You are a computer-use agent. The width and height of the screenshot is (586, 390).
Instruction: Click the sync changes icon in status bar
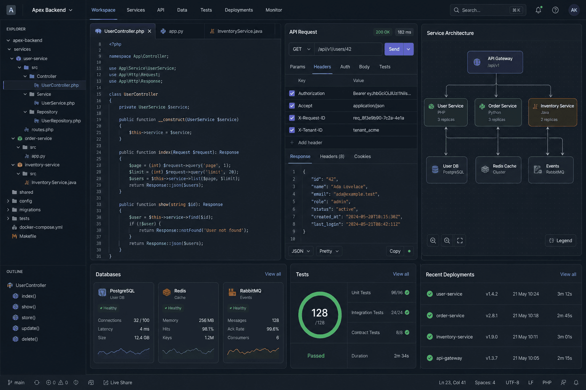coord(37,382)
